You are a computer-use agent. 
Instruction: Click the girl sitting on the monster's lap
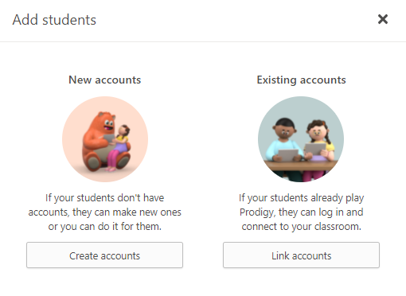119,147
